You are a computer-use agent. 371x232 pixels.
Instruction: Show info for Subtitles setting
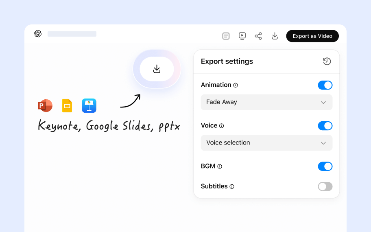[232, 186]
